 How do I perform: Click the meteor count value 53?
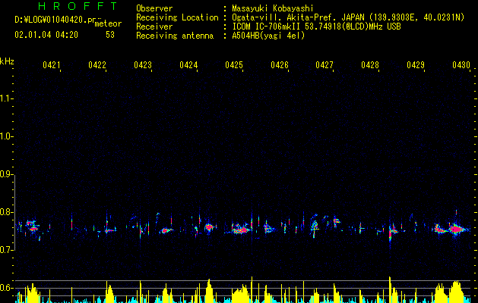(110, 35)
